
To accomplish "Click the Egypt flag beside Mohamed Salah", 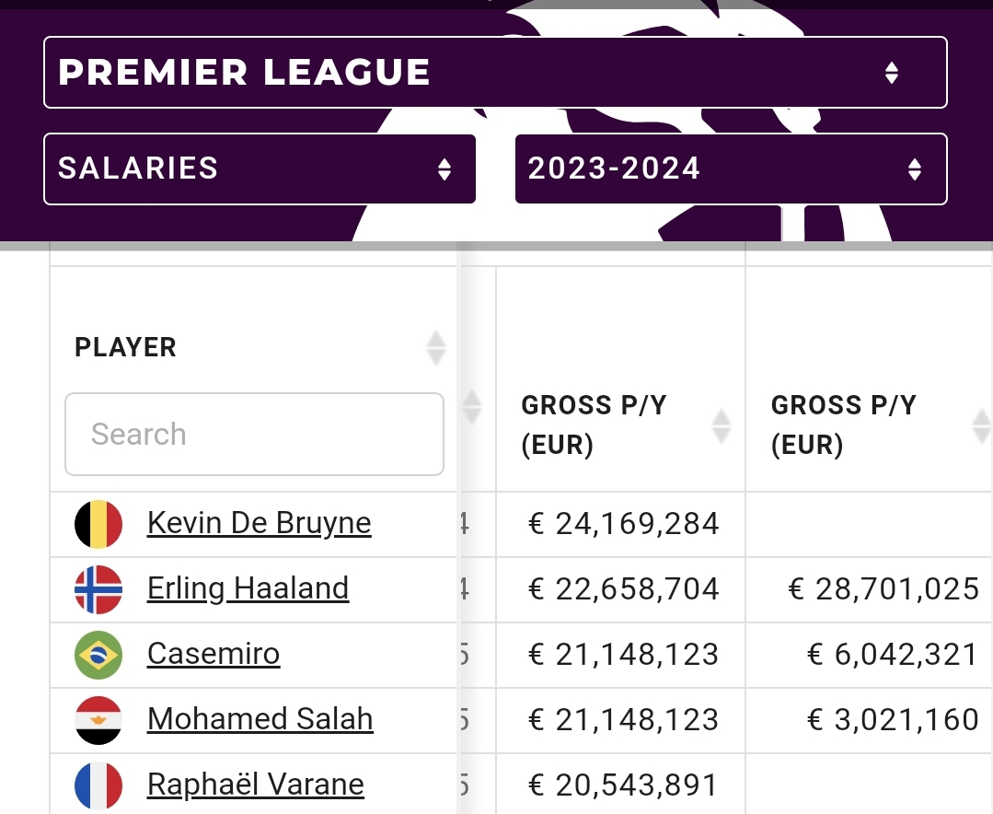I will (98, 720).
